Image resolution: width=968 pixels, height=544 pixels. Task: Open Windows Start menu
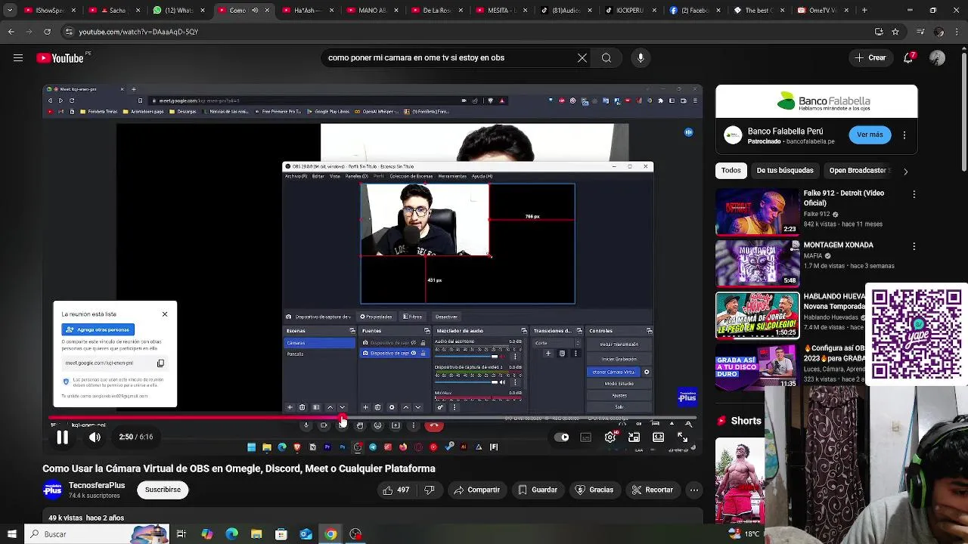[x=11, y=534]
